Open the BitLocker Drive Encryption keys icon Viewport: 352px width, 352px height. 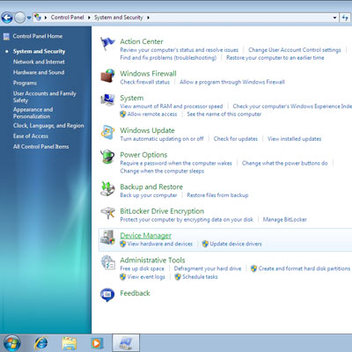[107, 213]
